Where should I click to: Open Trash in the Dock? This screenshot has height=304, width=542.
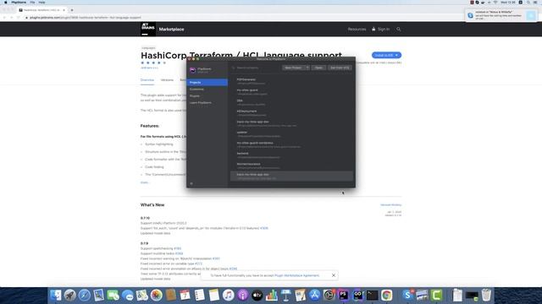point(486,295)
